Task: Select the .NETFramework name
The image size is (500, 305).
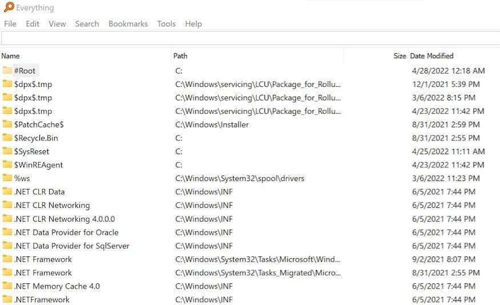Action: [x=42, y=300]
